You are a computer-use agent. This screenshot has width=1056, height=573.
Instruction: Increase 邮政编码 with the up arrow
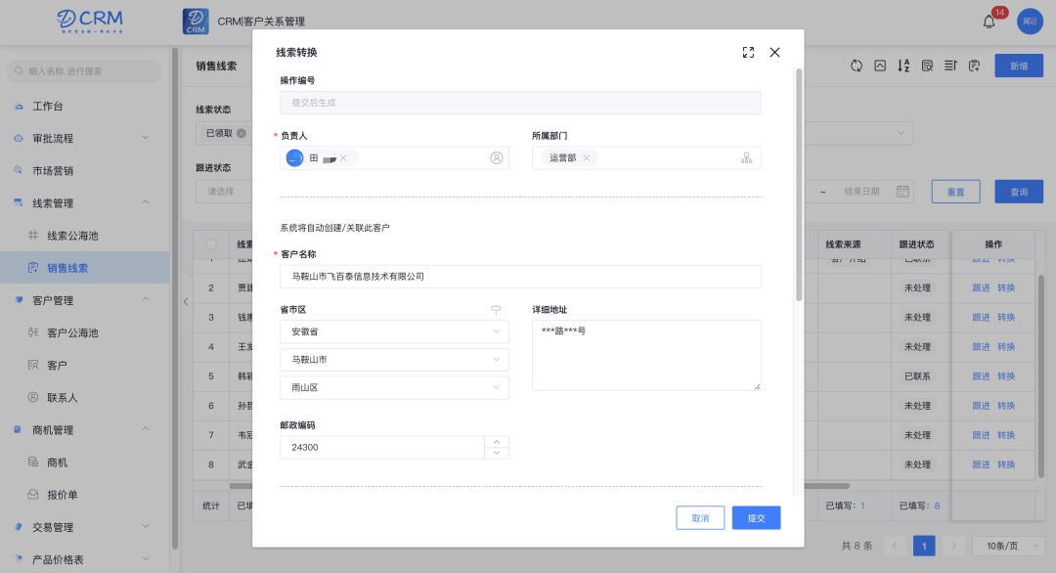click(497, 441)
